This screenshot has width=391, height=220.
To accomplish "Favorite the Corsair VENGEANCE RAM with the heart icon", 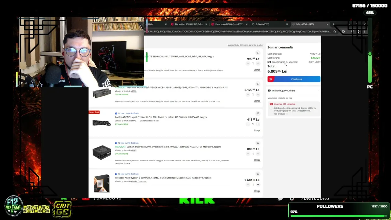I will [258, 84].
